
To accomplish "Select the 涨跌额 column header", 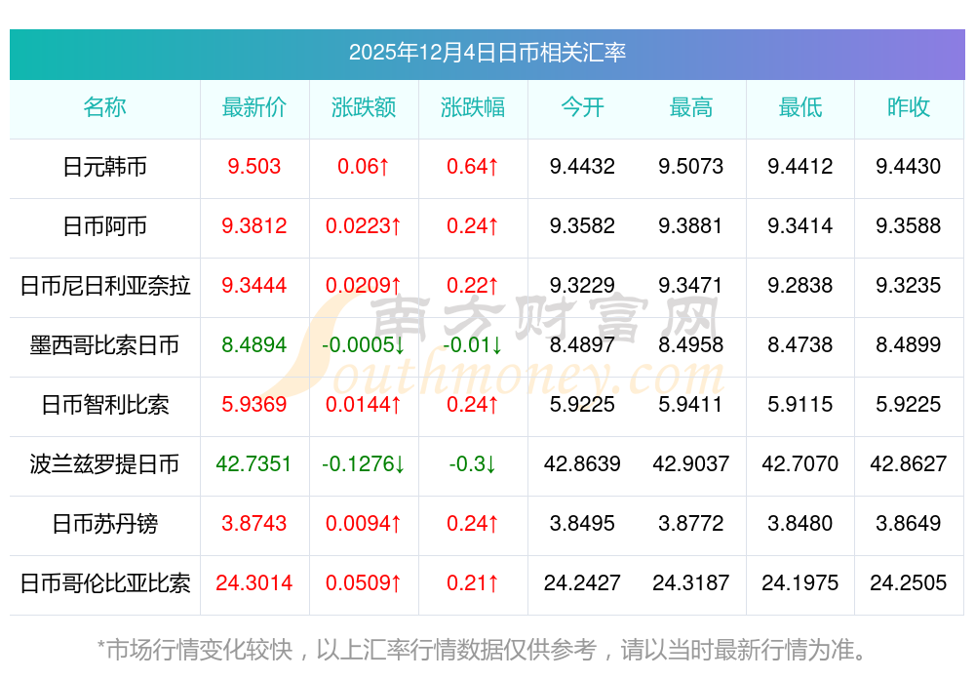I will pyautogui.click(x=364, y=107).
